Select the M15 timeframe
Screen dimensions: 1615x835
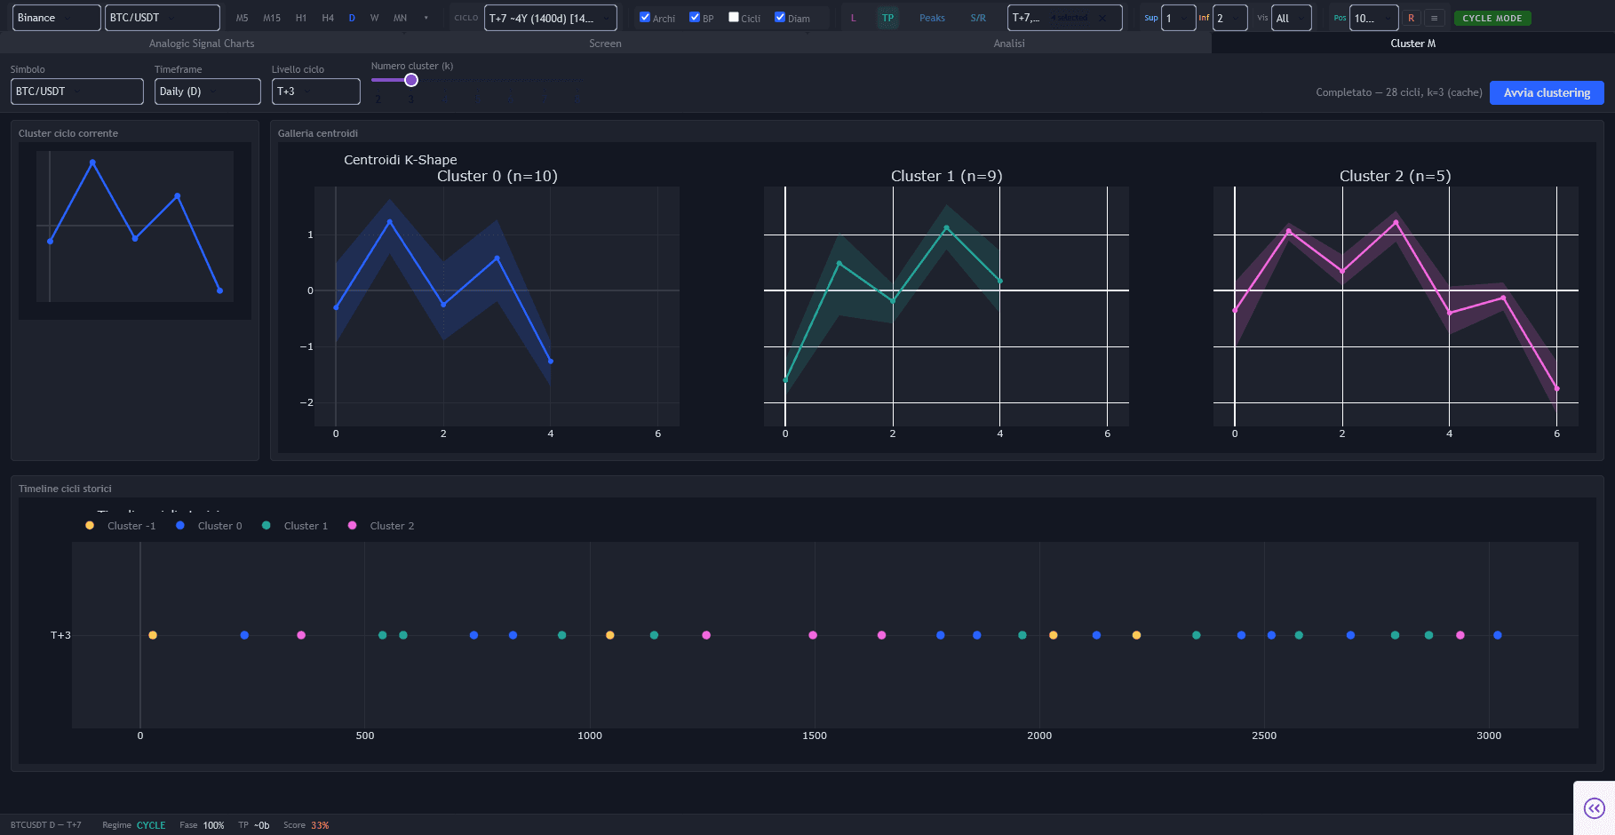[272, 18]
